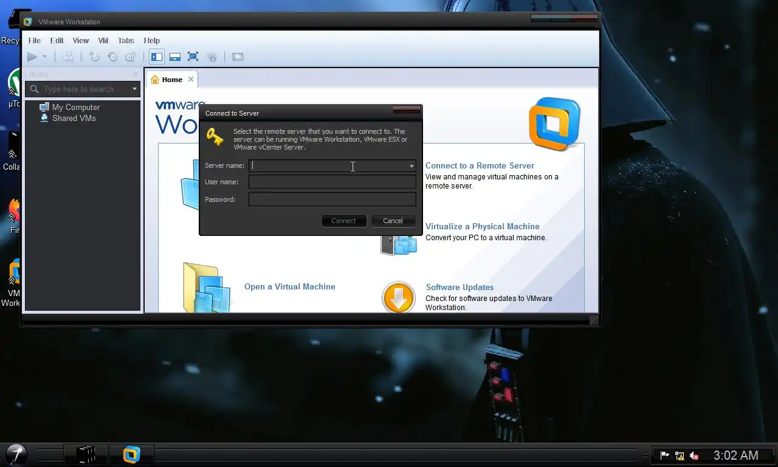This screenshot has height=467, width=778.
Task: Click the Connect to a Remote Server link
Action: point(480,165)
